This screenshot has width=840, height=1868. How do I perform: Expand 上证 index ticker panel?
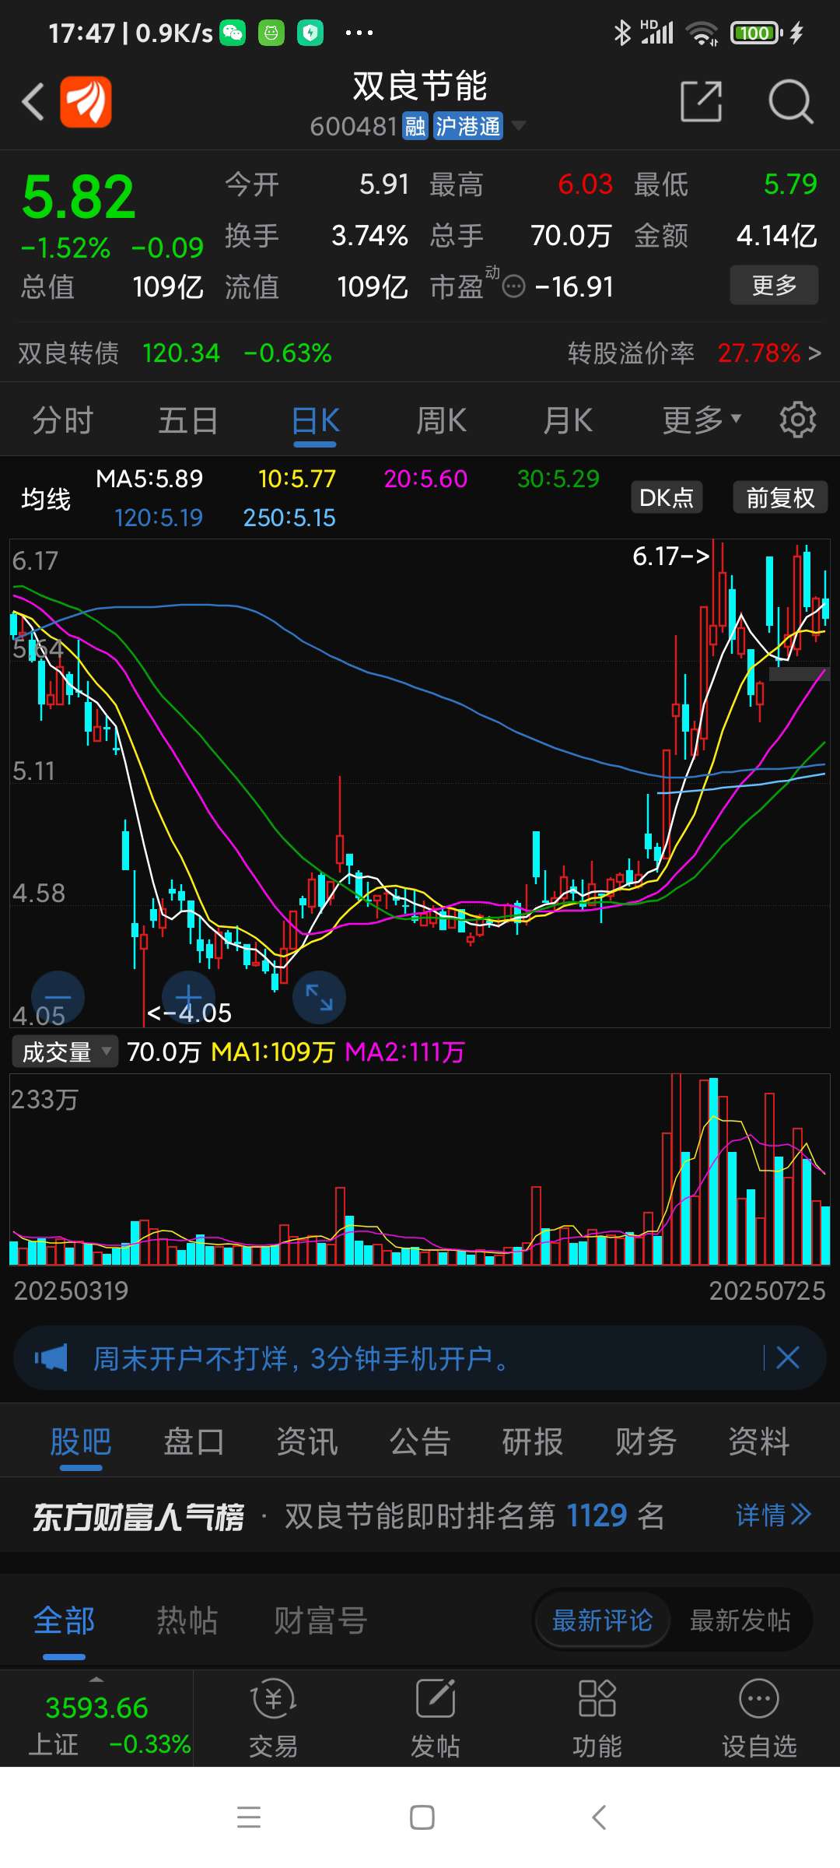tap(96, 1719)
